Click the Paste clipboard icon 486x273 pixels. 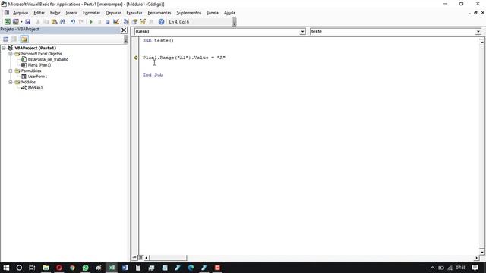click(x=54, y=22)
